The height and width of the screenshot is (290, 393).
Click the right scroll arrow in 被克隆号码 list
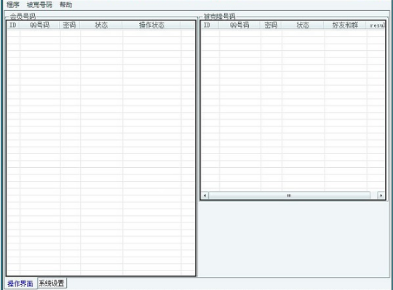point(381,196)
